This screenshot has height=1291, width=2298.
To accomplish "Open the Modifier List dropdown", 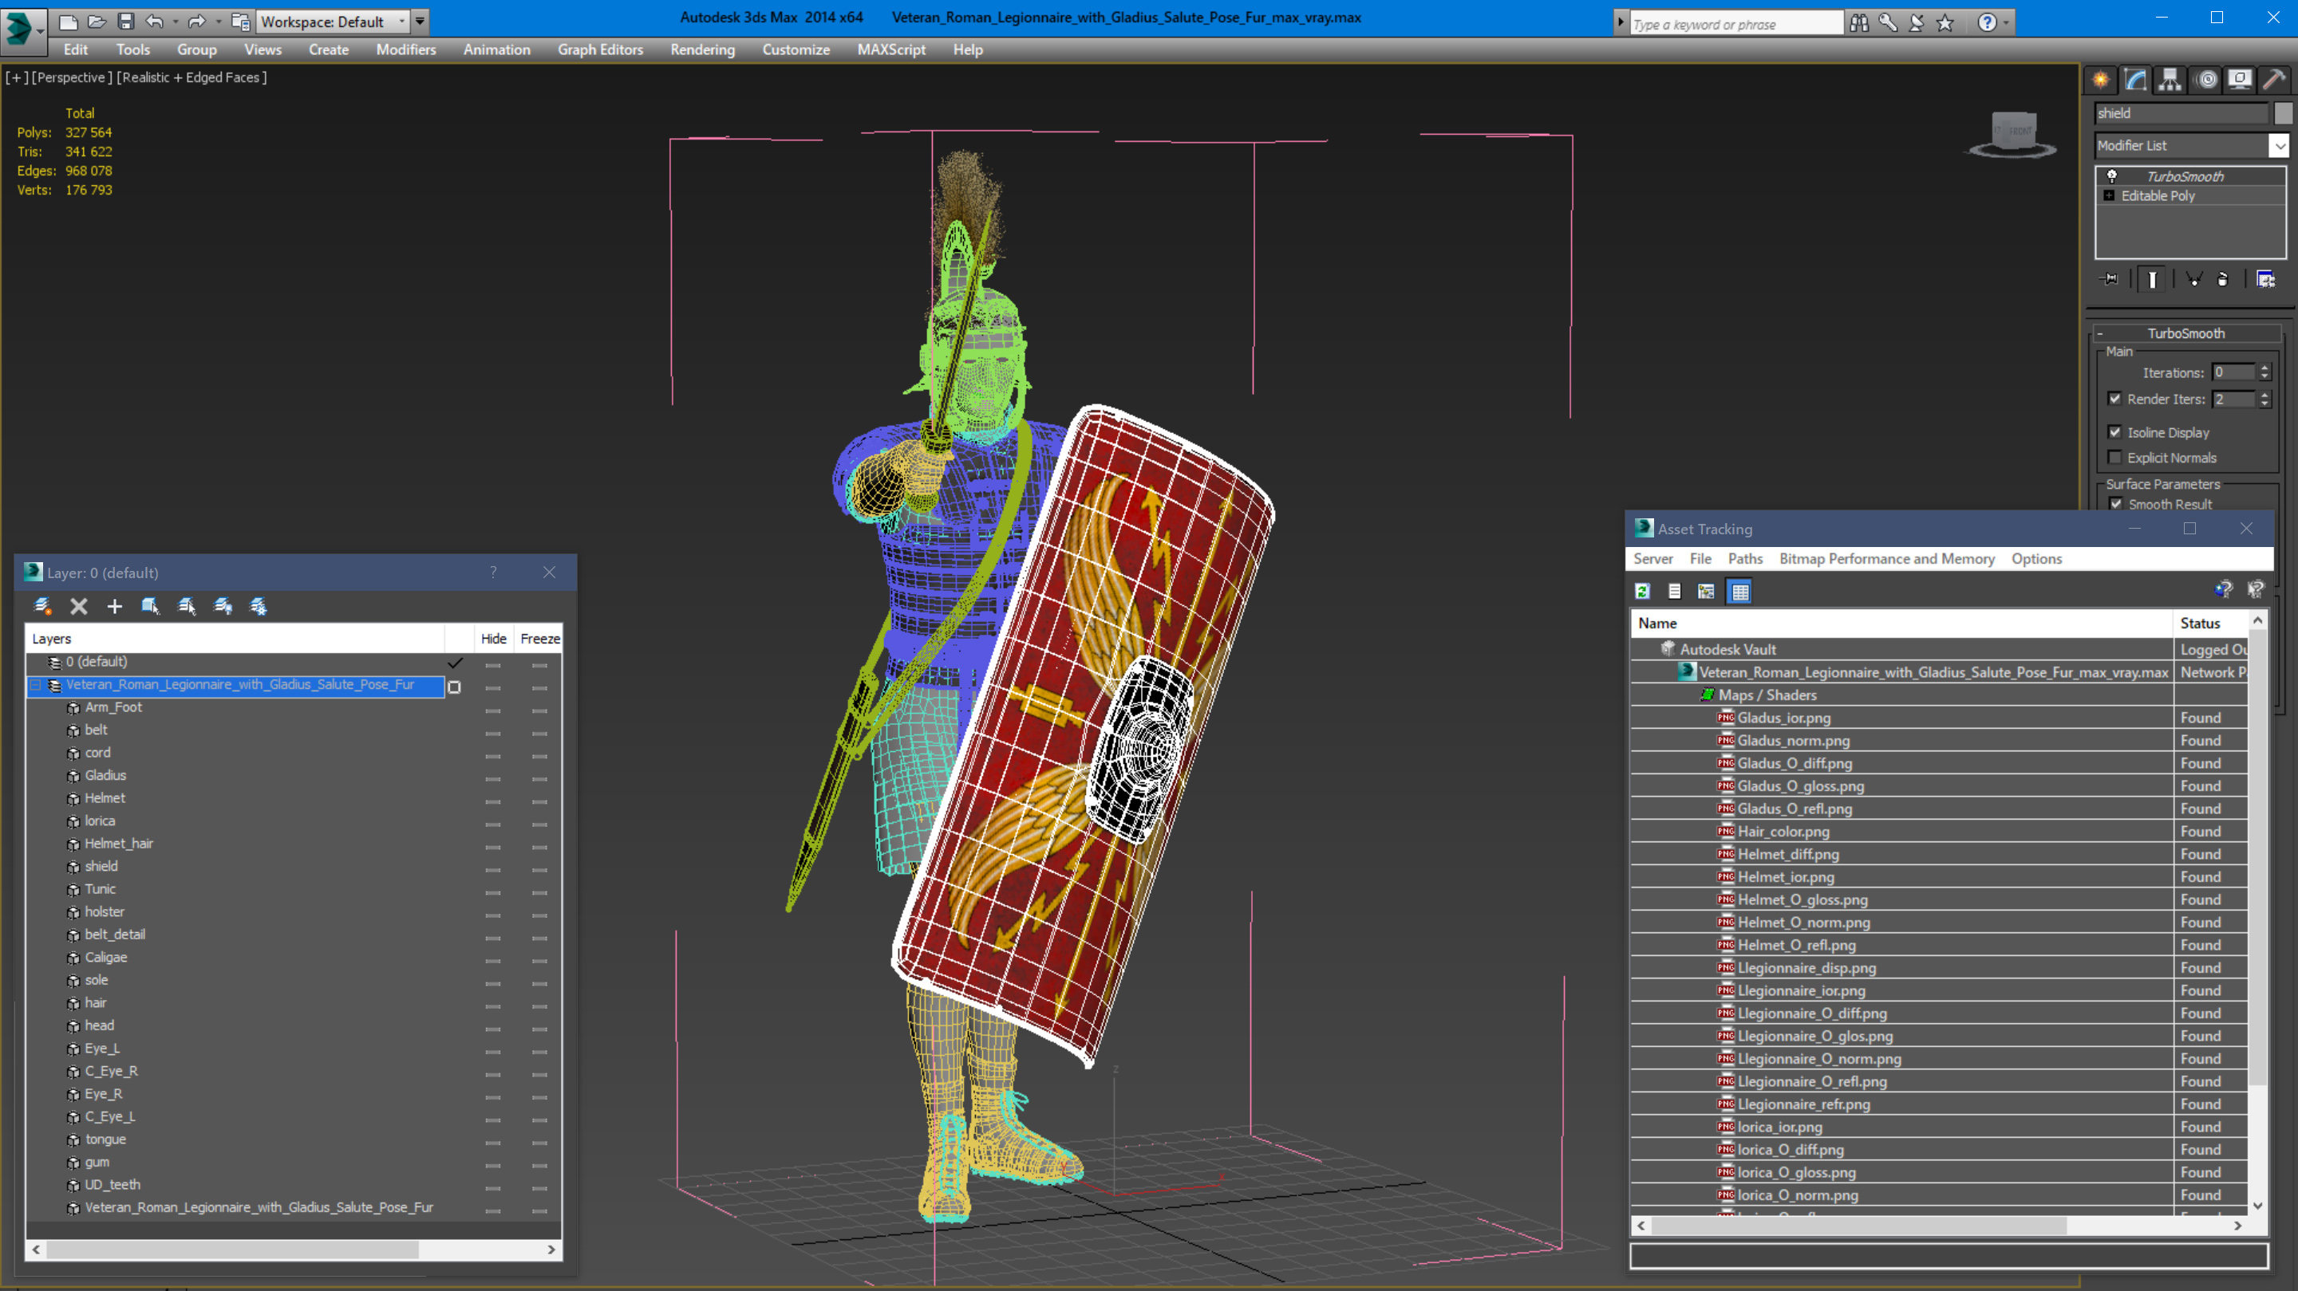I will [2280, 145].
